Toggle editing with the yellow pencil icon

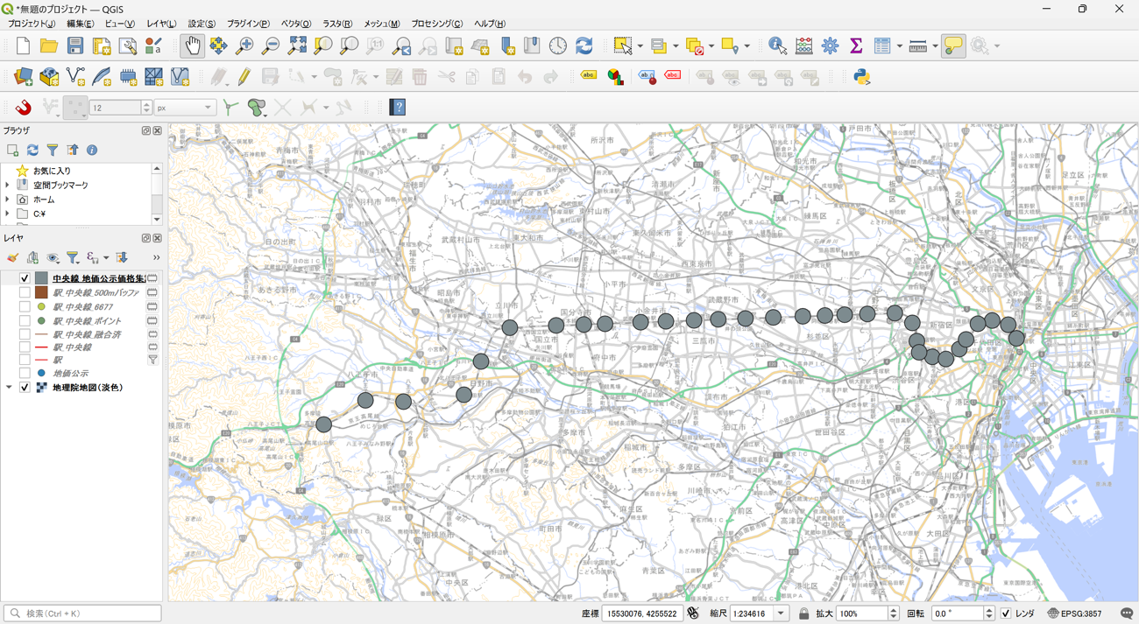244,77
